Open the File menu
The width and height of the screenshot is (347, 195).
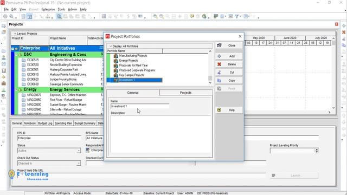(6, 9)
